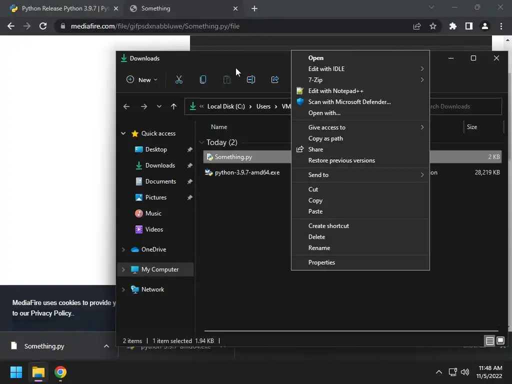Viewport: 512px width, 384px height.
Task: Click the Rename icon in Explorer toolbar
Action: point(251,79)
